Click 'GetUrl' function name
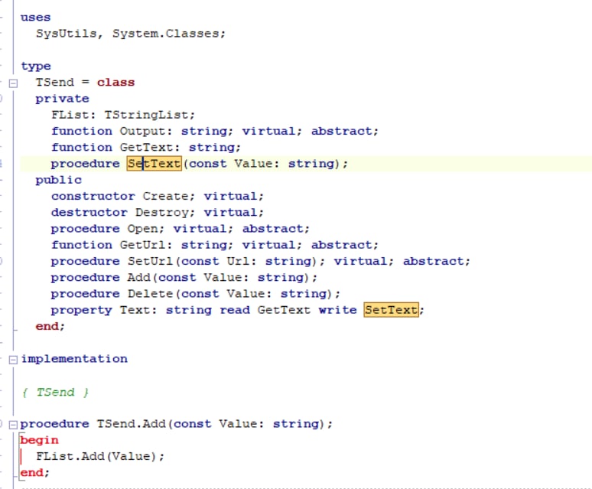This screenshot has width=592, height=489. coord(143,245)
